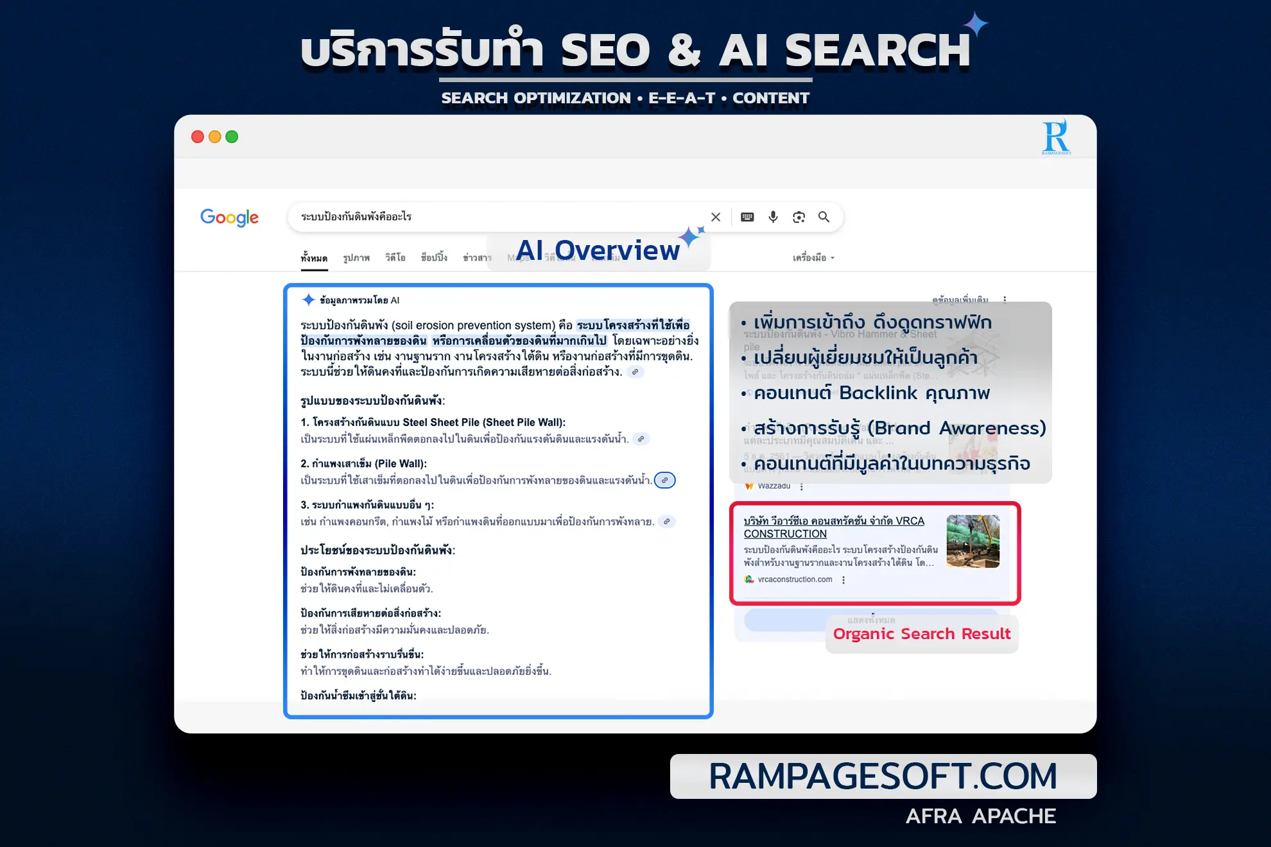Click the VRCA construction result thumbnail

pos(973,541)
